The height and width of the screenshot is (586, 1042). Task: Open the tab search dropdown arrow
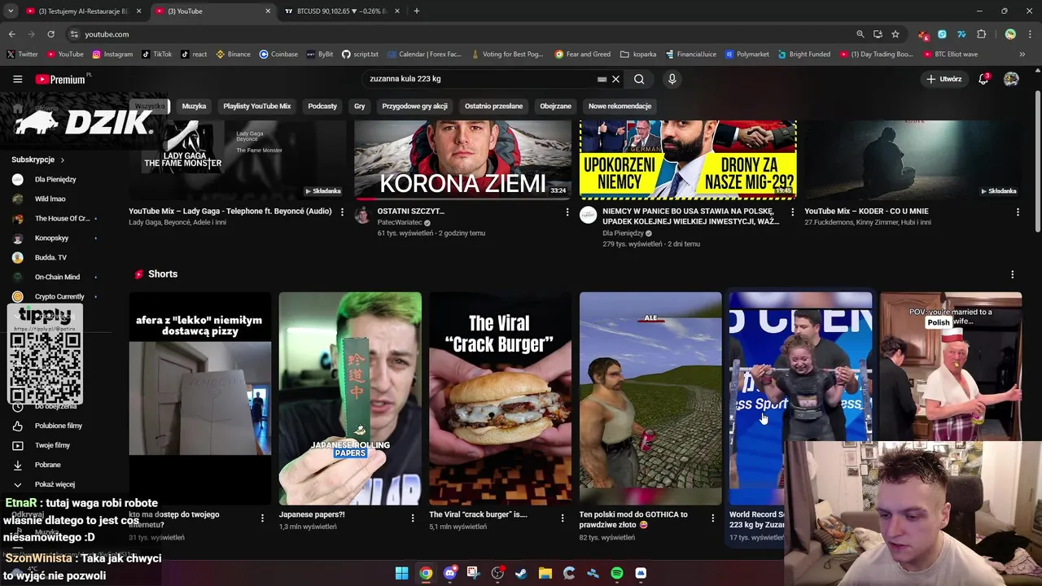tap(11, 11)
